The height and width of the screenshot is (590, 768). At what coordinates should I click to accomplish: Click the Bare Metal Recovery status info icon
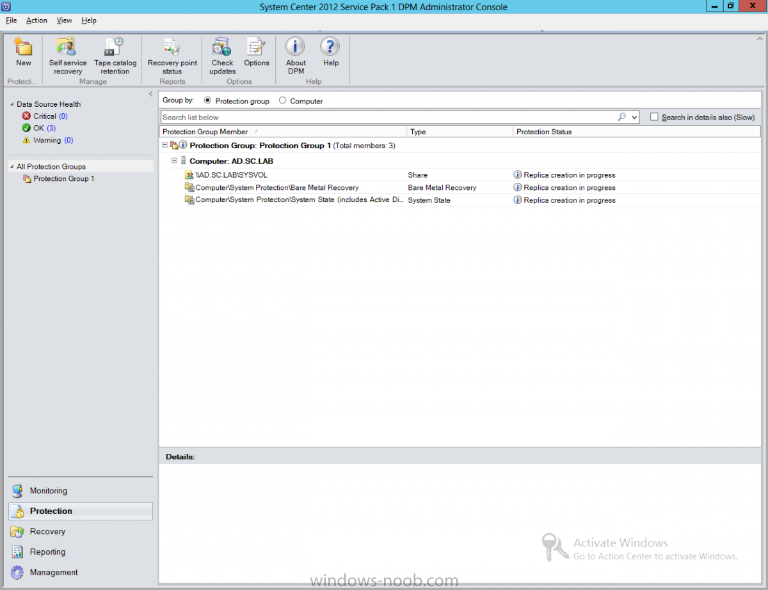[x=518, y=187]
